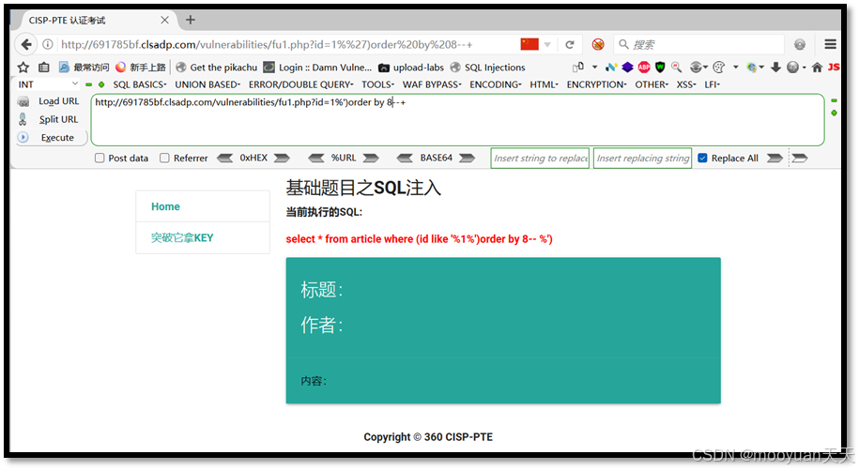Viewport: 859px width, 470px height.
Task: Open the LFI menu
Action: point(713,84)
